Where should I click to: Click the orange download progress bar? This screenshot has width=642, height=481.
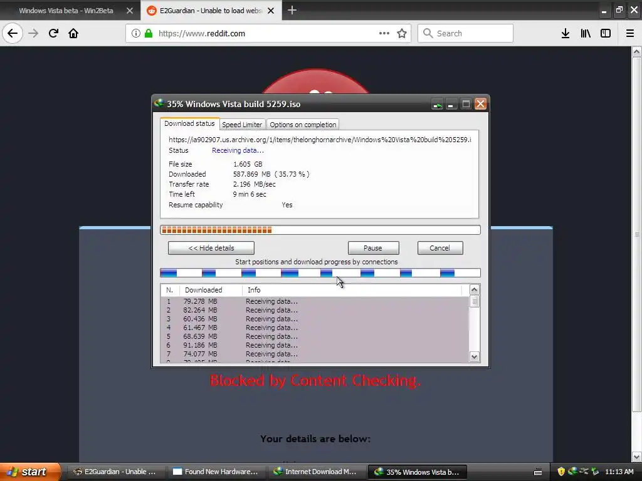[320, 230]
